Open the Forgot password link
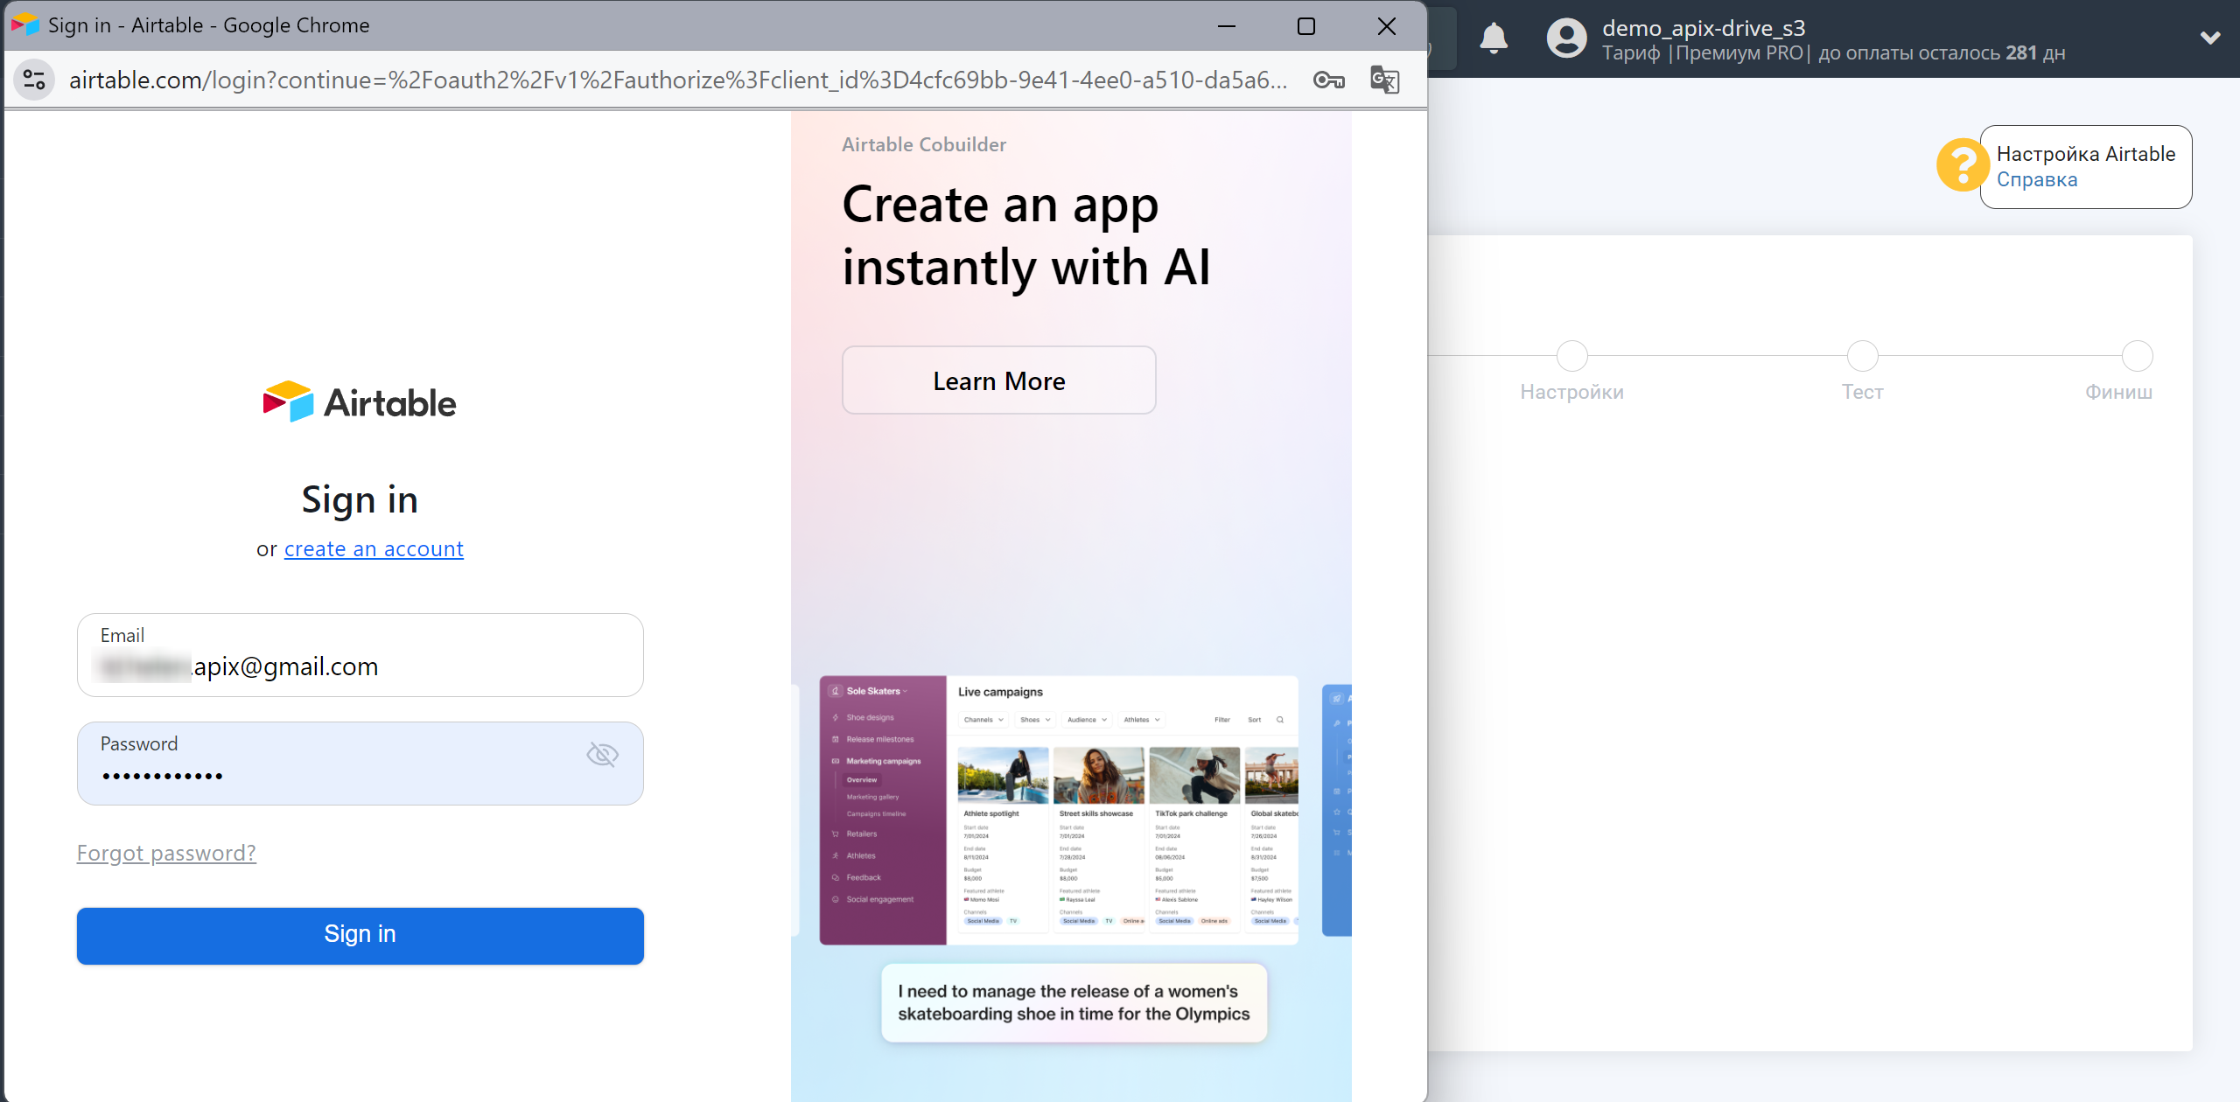 point(166,853)
